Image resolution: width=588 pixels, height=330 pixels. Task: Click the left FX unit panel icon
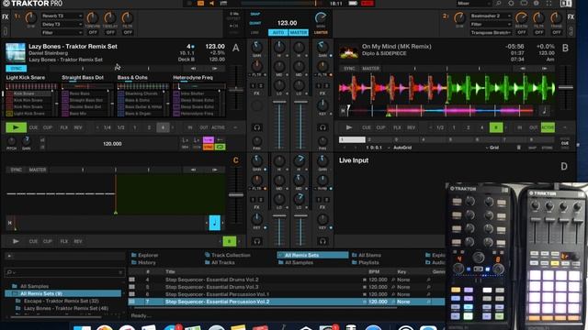6,17
